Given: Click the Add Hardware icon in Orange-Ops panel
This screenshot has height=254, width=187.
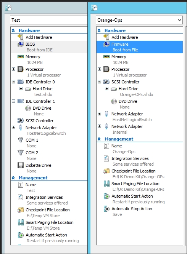Looking at the screenshot, I should pyautogui.click(x=106, y=37).
